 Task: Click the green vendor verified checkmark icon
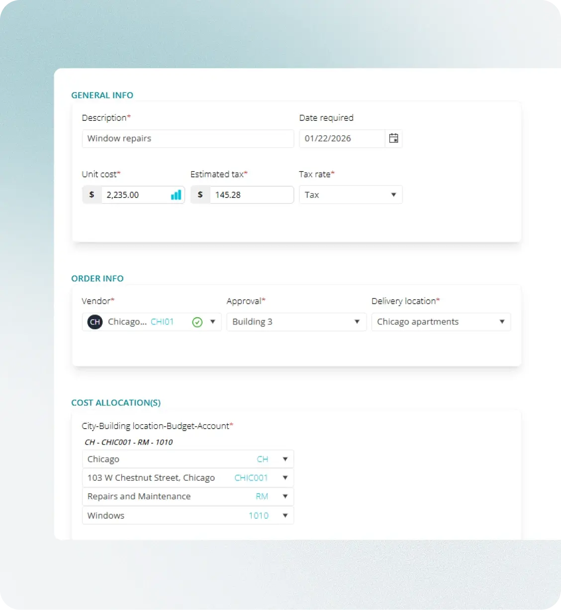pyautogui.click(x=197, y=322)
